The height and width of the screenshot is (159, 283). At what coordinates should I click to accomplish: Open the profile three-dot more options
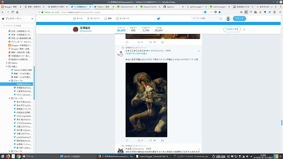click(x=244, y=30)
